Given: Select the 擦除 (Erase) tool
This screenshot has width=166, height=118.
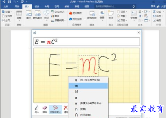Looking at the screenshot, I should click(45, 109).
